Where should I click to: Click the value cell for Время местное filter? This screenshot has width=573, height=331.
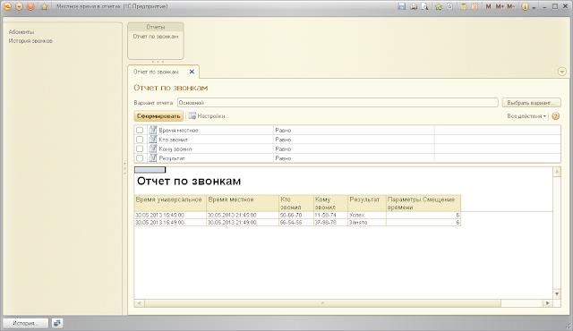pyautogui.click(x=498, y=131)
